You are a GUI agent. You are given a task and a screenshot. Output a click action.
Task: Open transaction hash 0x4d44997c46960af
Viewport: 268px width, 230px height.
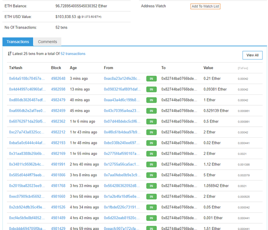coord(27,89)
